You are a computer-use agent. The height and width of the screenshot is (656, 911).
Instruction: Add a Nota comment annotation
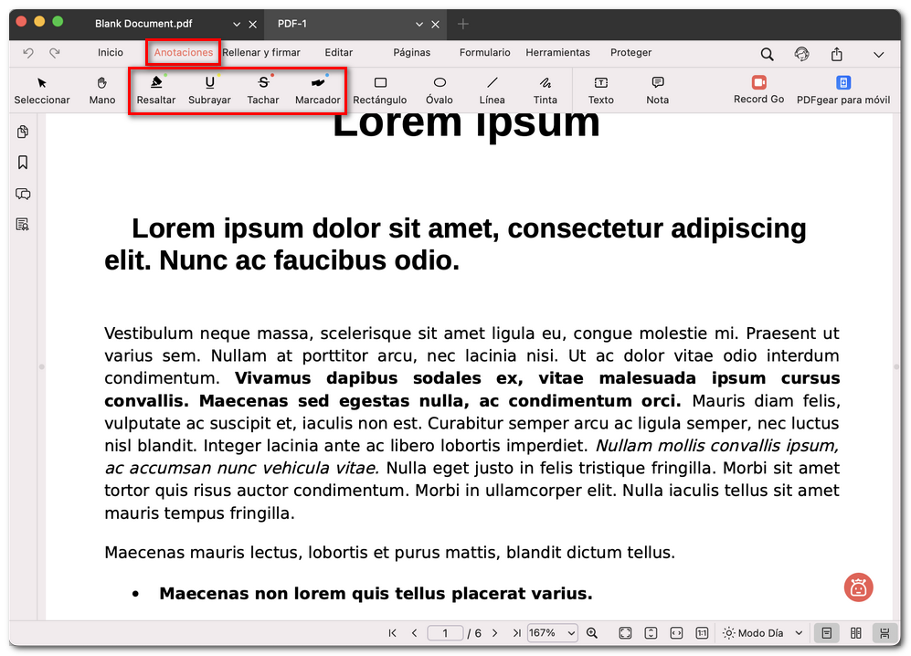click(658, 90)
